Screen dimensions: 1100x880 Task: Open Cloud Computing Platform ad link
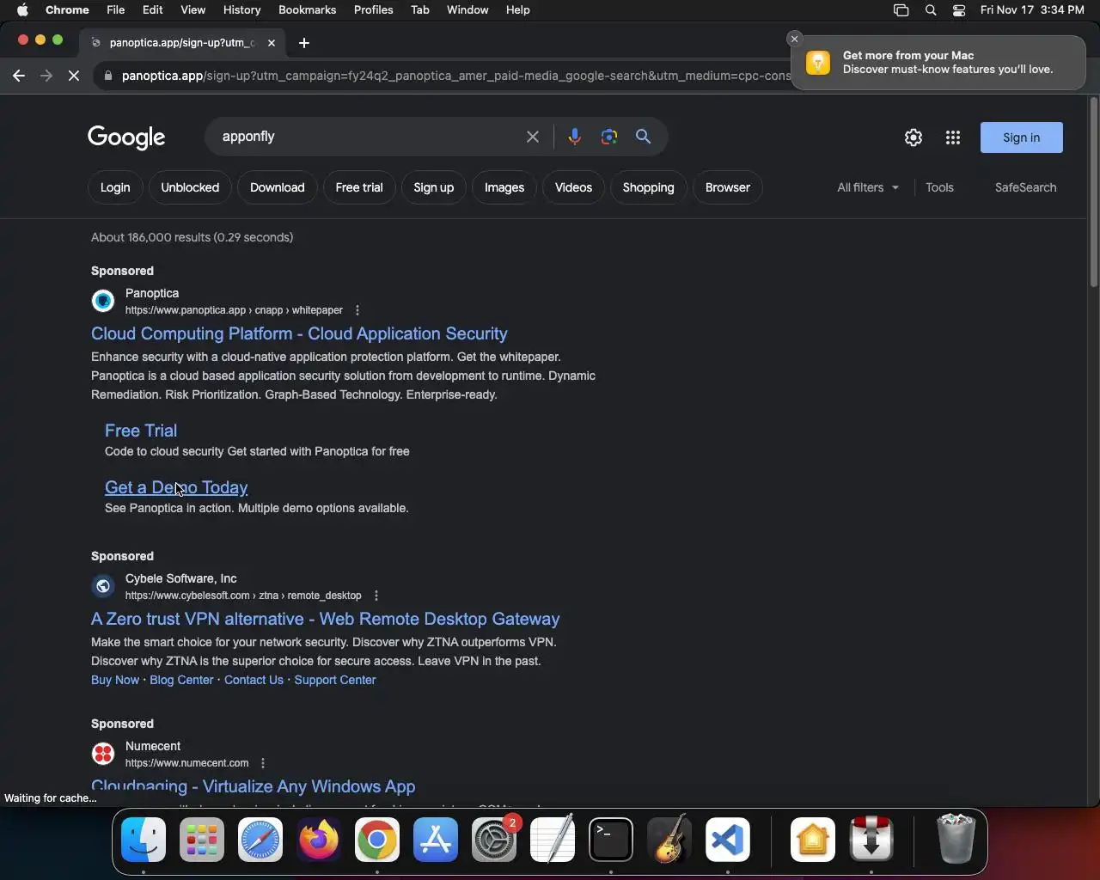point(299,333)
